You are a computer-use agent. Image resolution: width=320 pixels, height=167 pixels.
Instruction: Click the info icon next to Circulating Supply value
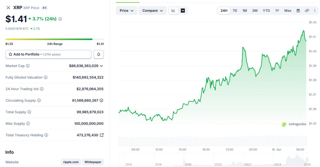[x=101, y=100]
